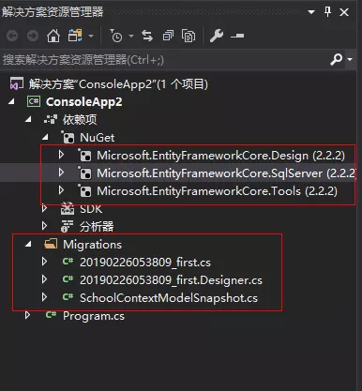
Task: Click C# icon of 20190226053809_first.cs
Action: click(x=68, y=262)
